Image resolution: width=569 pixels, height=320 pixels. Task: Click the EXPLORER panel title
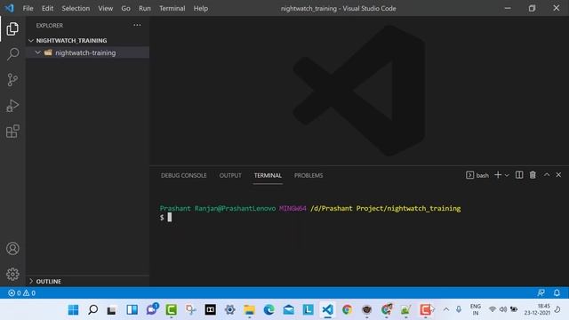tap(50, 26)
